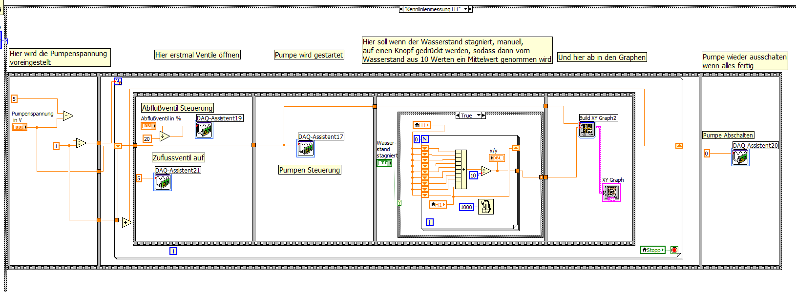The image size is (796, 292).
Task: Open the Kennlinienmessung H1 case dropdown
Action: tap(465, 9)
